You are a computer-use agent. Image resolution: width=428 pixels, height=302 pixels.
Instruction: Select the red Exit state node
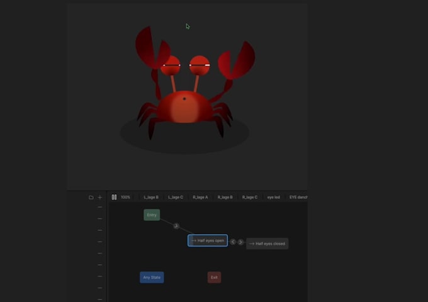pyautogui.click(x=214, y=277)
